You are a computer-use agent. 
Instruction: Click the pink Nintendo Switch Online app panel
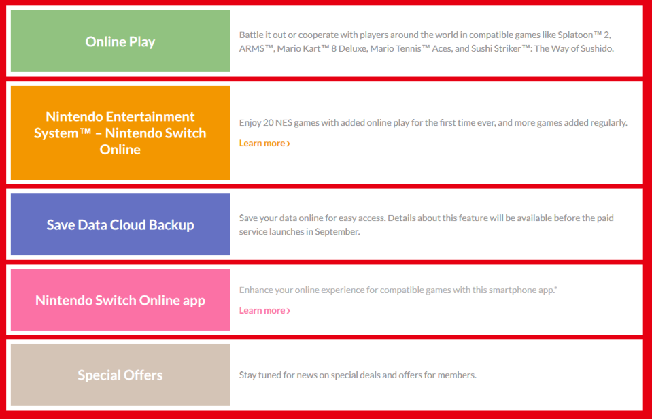point(120,299)
